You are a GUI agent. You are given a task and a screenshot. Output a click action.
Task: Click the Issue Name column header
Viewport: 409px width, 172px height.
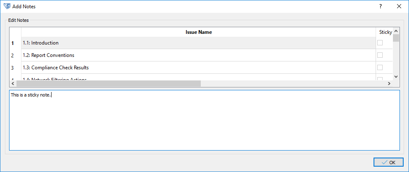tap(198, 32)
